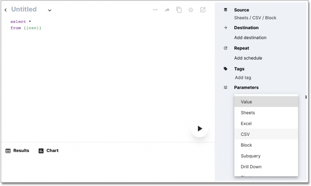Click the copy/duplicate query icon

pyautogui.click(x=179, y=10)
